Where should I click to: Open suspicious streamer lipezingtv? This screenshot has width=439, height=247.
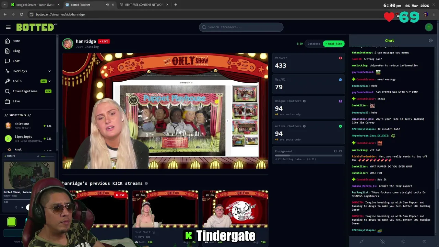[28, 138]
